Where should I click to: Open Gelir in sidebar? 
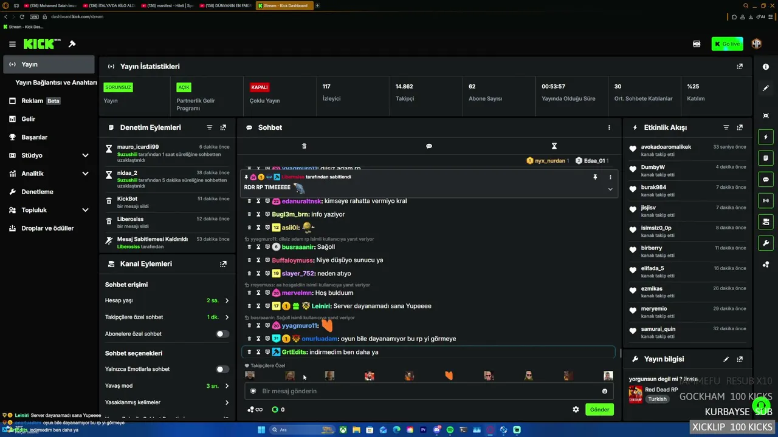49,119
